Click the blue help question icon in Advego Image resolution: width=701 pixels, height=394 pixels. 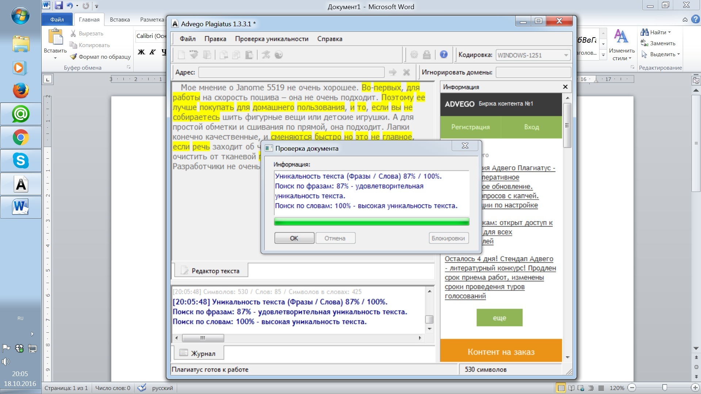point(444,54)
